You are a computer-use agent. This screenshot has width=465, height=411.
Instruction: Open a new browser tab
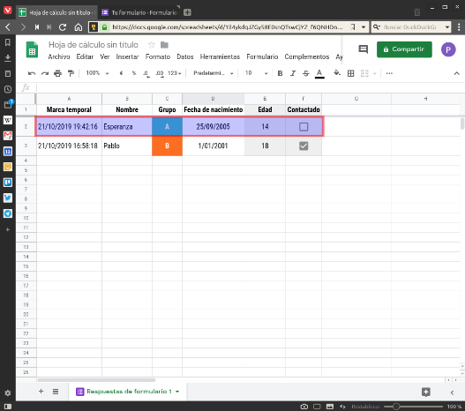(187, 12)
